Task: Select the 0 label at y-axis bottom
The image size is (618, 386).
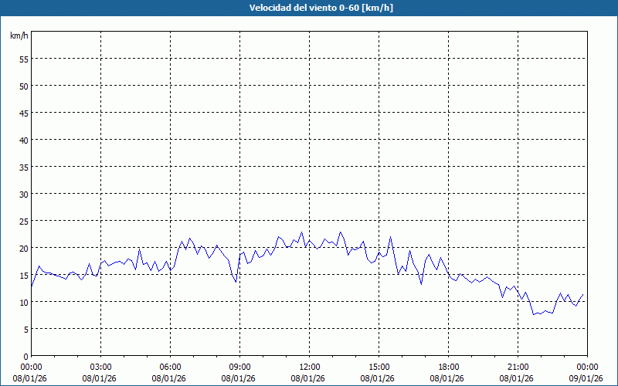Action: (x=25, y=356)
